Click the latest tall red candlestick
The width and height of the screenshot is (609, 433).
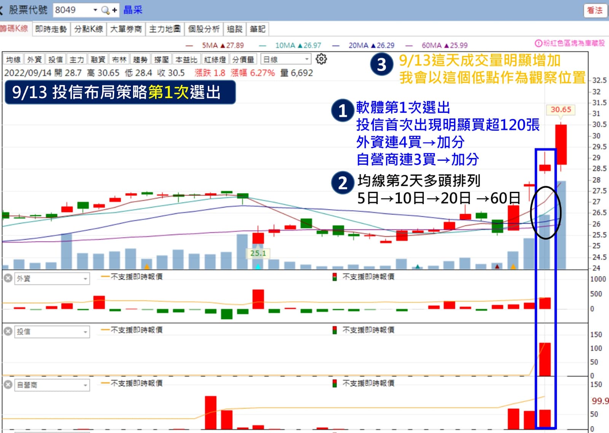pos(561,145)
